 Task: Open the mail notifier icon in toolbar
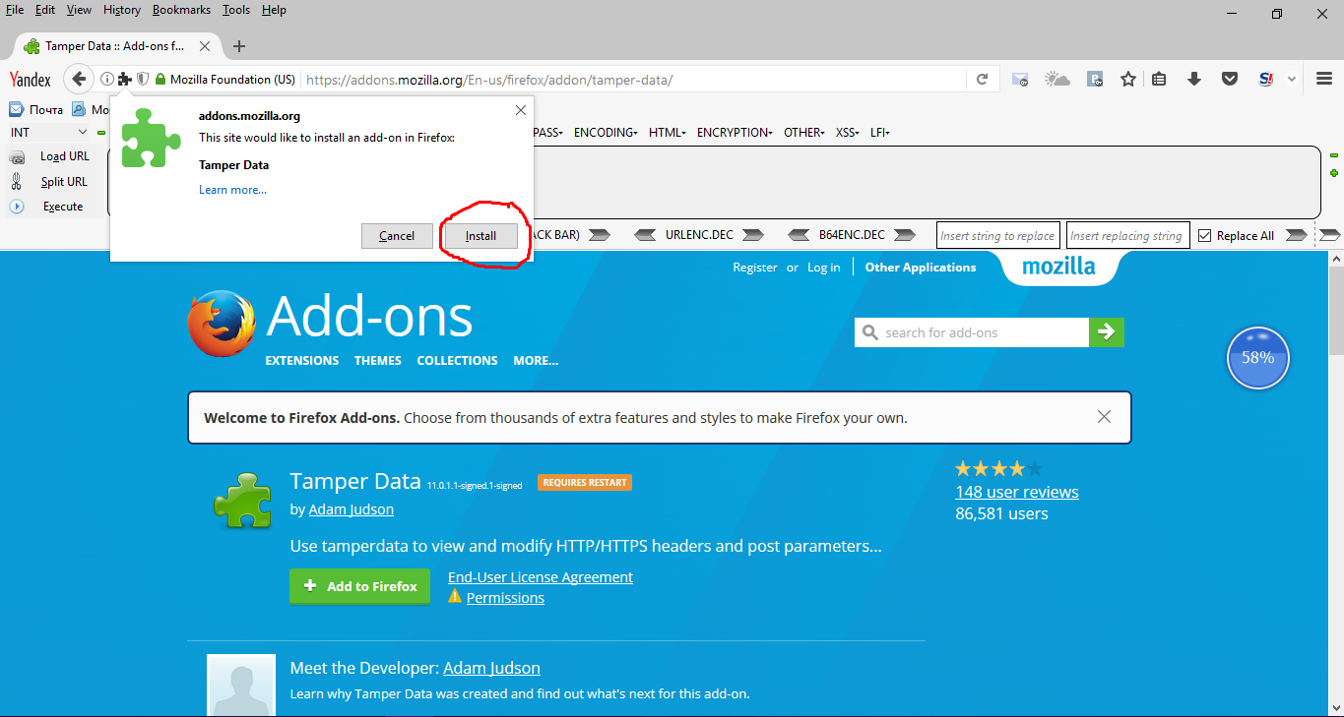[x=1021, y=79]
